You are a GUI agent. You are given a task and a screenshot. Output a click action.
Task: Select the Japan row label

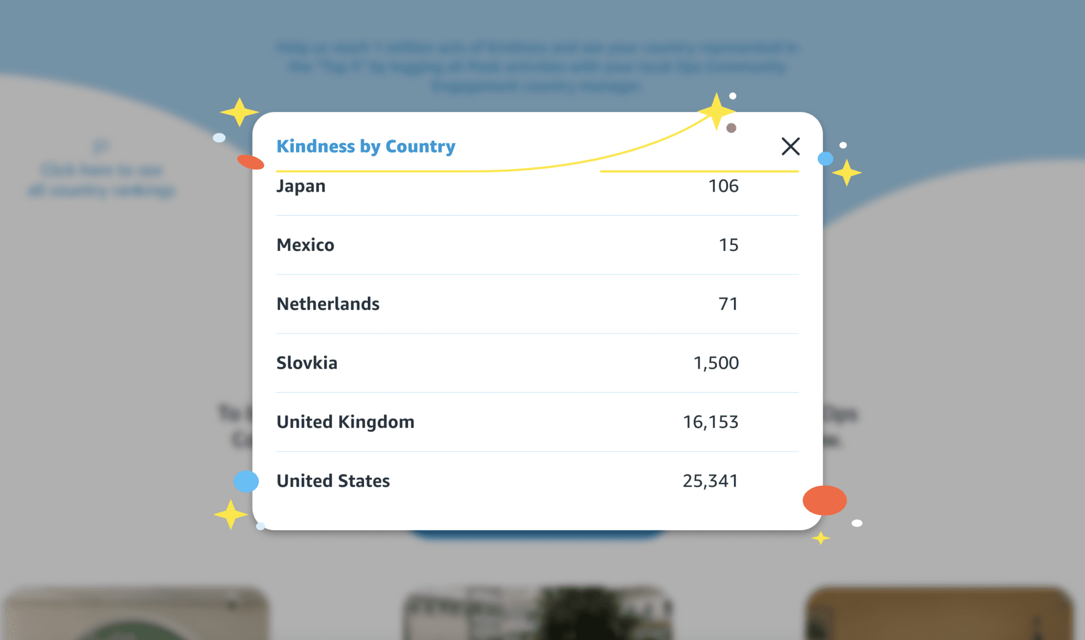click(x=301, y=186)
